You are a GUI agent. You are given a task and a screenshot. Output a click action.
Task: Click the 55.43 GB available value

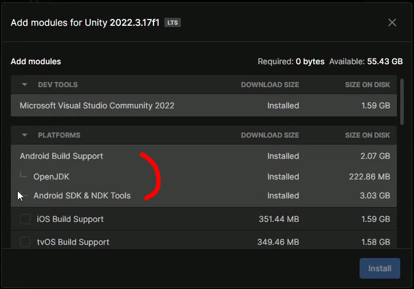click(385, 61)
